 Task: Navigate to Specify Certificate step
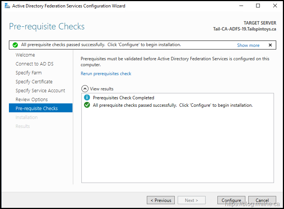tap(34, 81)
